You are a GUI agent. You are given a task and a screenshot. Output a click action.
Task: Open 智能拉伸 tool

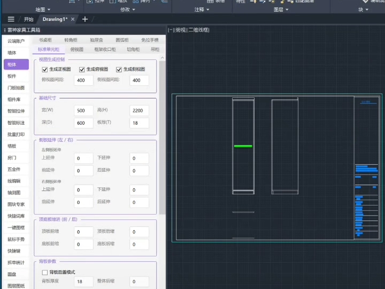pyautogui.click(x=16, y=111)
